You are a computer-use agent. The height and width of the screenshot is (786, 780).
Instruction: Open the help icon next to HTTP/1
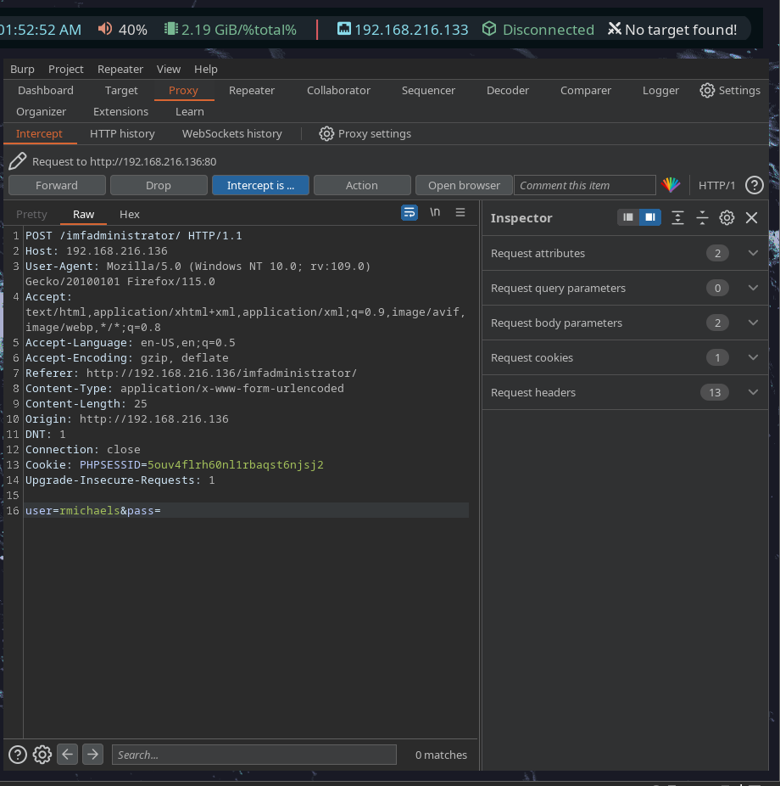click(x=754, y=185)
